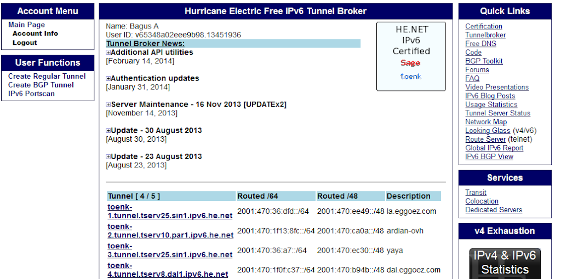Open the IPv6 Blog Posts link
Viewport: 561px width, 279px height.
pyautogui.click(x=490, y=96)
